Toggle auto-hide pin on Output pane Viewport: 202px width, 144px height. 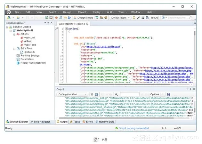[x=190, y=89]
